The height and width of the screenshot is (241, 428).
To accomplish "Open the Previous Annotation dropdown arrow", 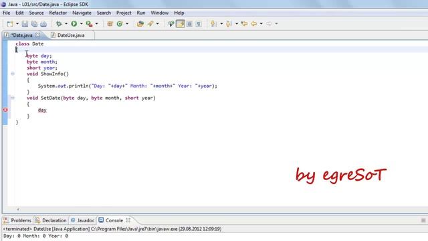I will point(237,24).
